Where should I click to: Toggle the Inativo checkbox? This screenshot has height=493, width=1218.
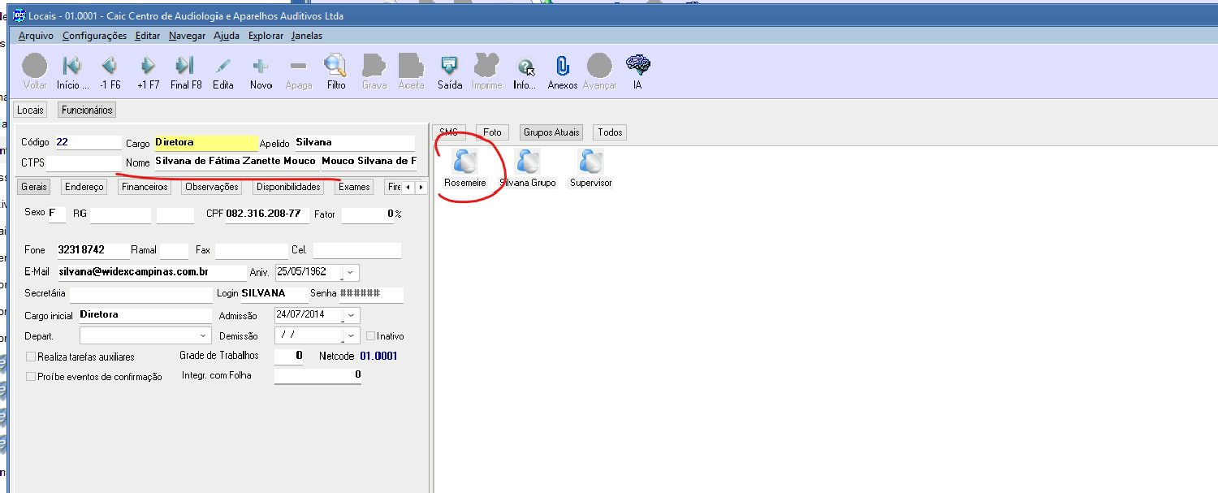click(371, 336)
